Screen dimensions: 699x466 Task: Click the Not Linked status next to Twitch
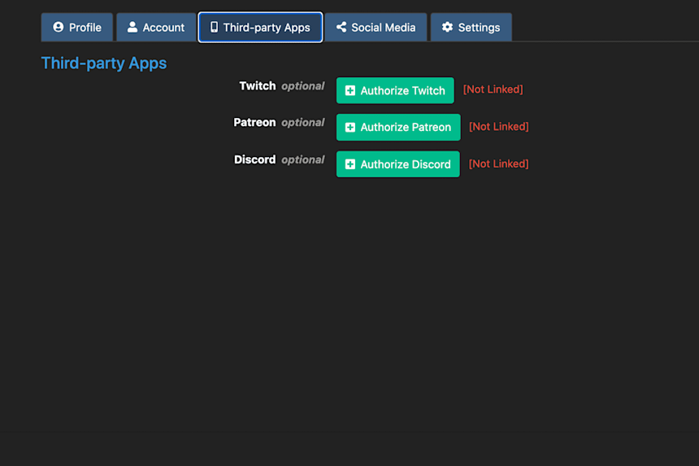(493, 89)
